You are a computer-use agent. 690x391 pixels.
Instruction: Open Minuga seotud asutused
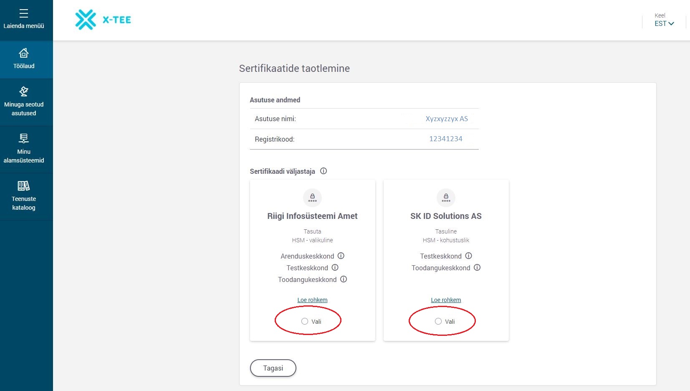(x=24, y=102)
